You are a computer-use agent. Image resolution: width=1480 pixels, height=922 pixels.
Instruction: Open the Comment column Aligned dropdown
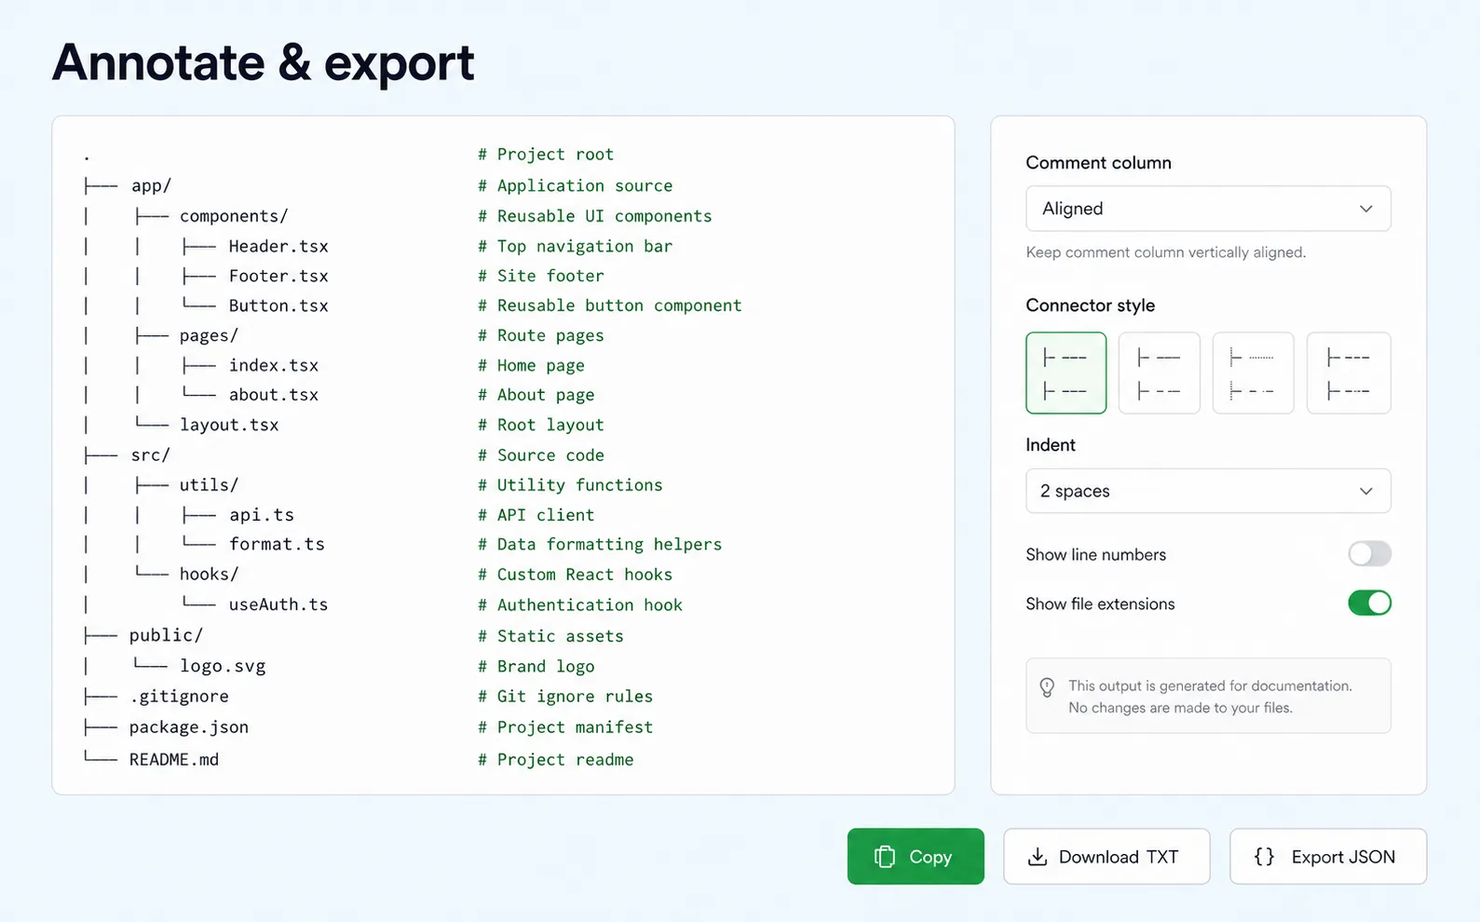(x=1208, y=209)
